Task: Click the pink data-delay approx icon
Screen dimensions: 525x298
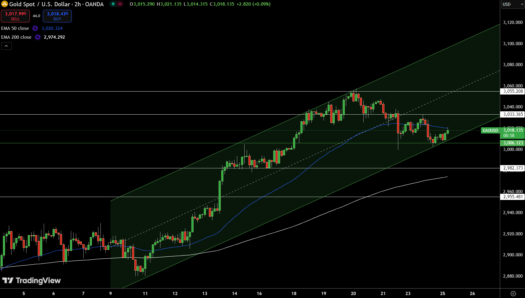Action: [120, 4]
